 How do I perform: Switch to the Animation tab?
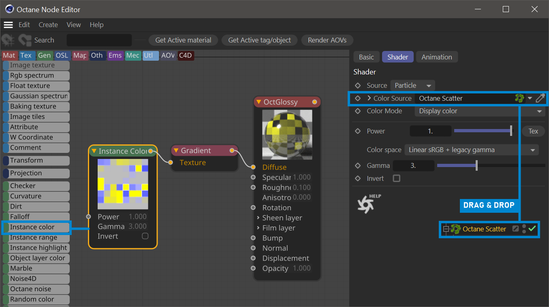[x=436, y=57]
